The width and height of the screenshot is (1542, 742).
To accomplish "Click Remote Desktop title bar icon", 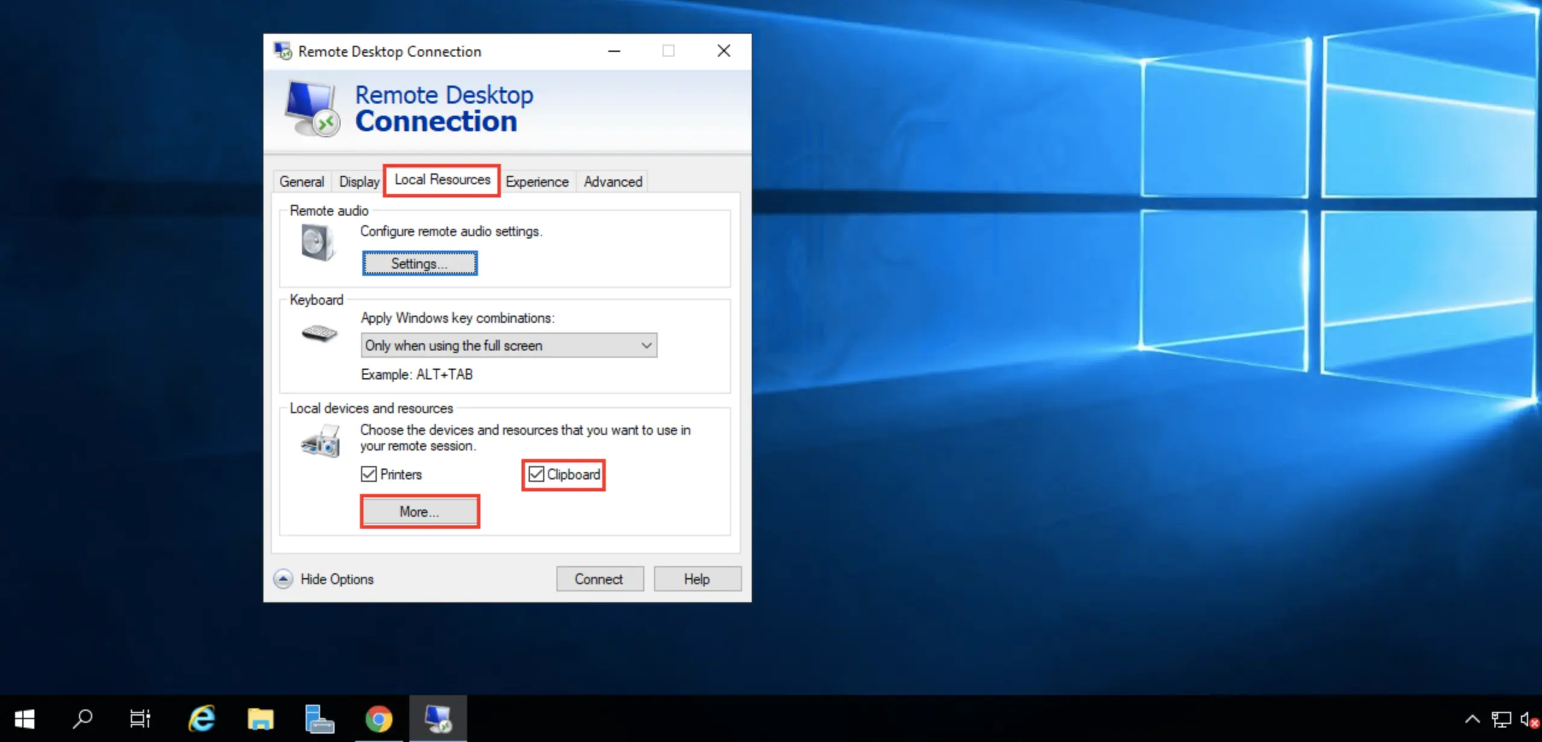I will pos(282,51).
